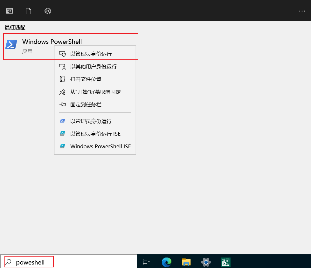Image resolution: width=311 pixels, height=268 pixels.
Task: Click the Windows PowerShell app icon
Action: pos(11,44)
